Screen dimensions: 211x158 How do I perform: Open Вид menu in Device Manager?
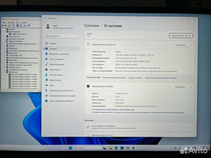18,23
